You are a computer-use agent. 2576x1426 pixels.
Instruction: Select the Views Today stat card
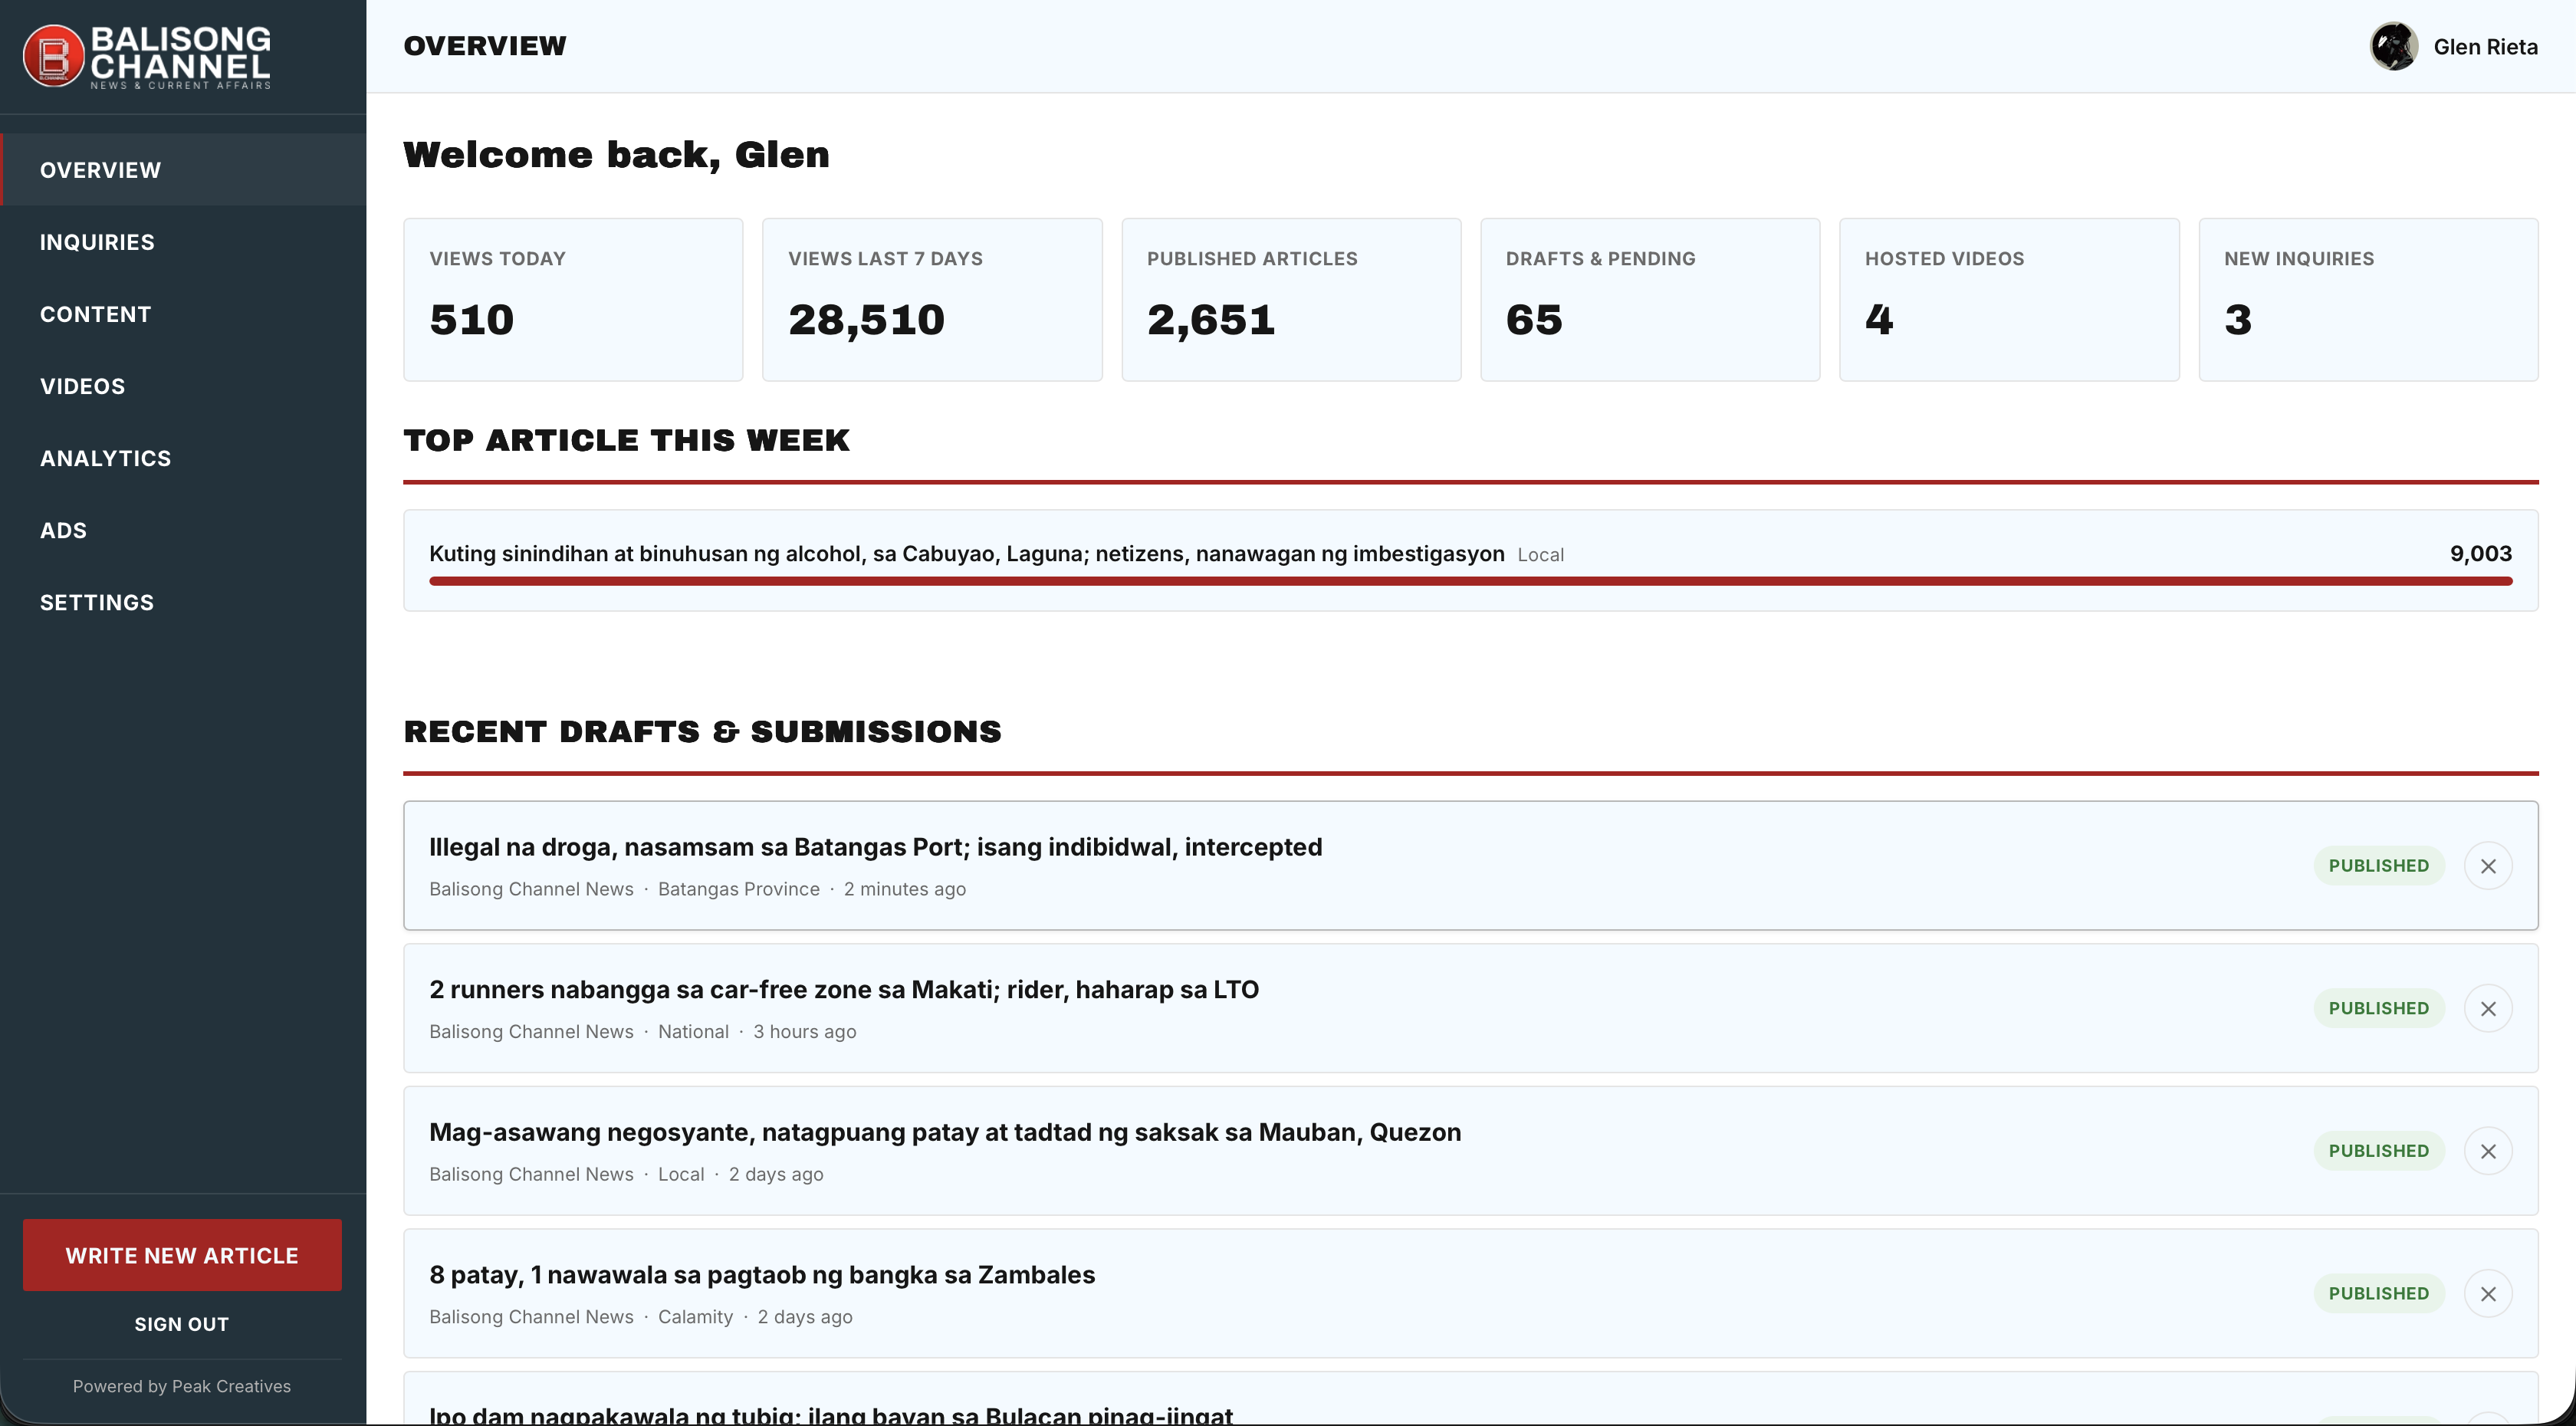click(x=573, y=300)
